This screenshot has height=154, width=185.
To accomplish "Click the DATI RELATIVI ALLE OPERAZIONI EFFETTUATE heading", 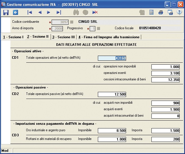I will pyautogui.click(x=96, y=45).
